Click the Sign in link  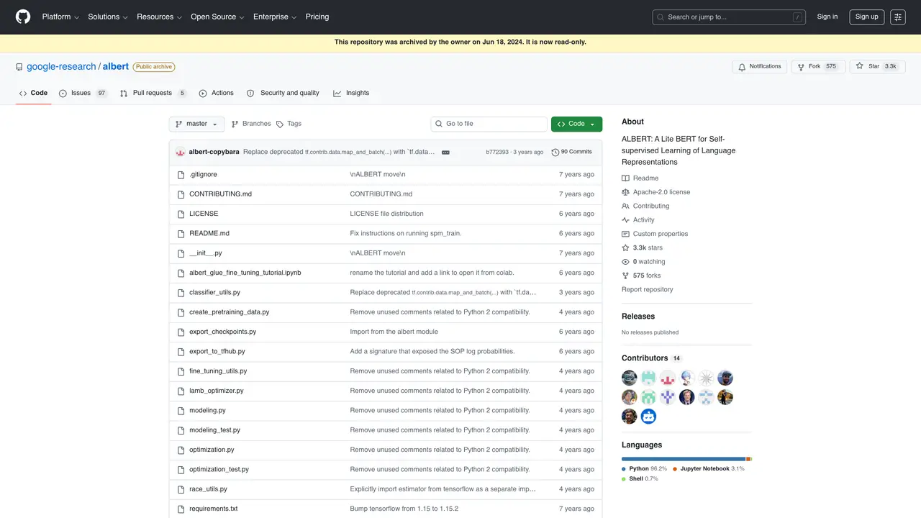pos(827,17)
